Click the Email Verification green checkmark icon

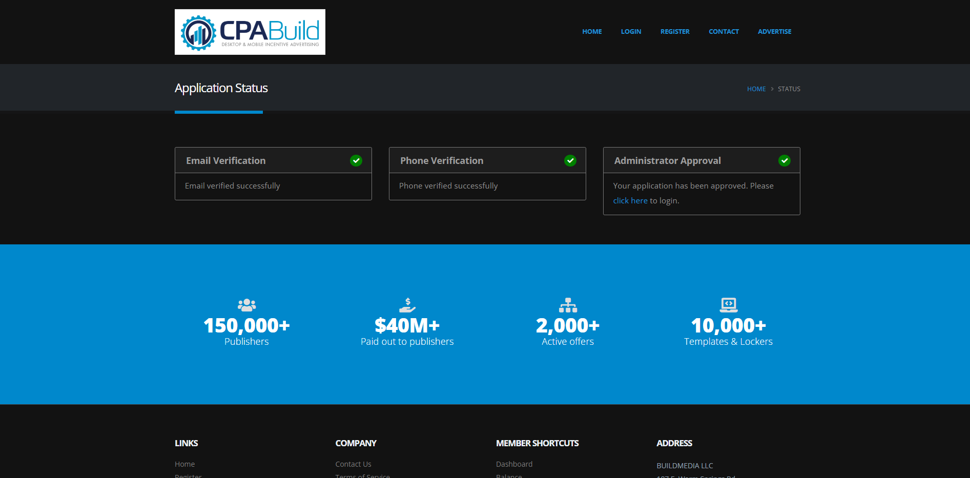(356, 161)
